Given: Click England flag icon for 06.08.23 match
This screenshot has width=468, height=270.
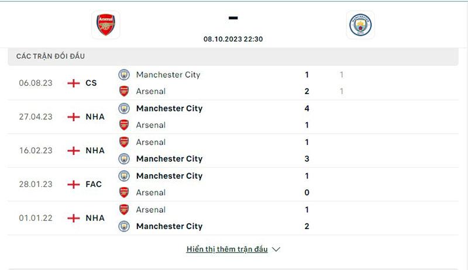Looking at the screenshot, I should tap(74, 83).
